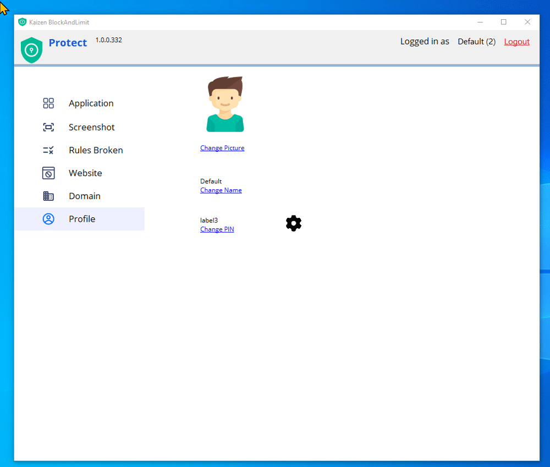Minimize the Kaizen BlockAndLimit window
The width and height of the screenshot is (550, 467).
pyautogui.click(x=480, y=22)
